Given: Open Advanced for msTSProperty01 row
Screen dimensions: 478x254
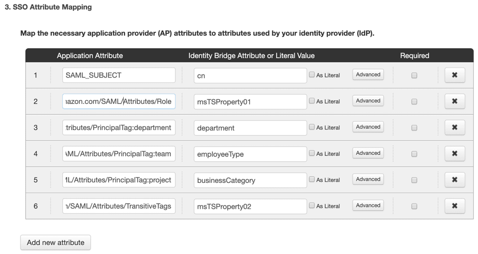Looking at the screenshot, I should pos(368,101).
